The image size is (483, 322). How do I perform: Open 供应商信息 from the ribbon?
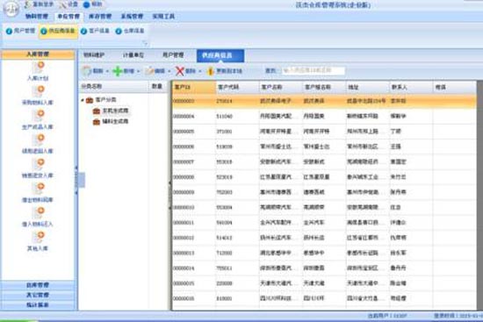pyautogui.click(x=58, y=31)
